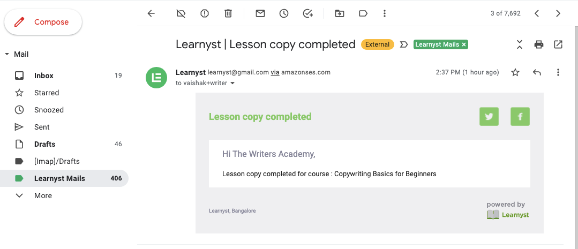Collapse the Mail section in sidebar
The image size is (578, 249).
point(6,55)
